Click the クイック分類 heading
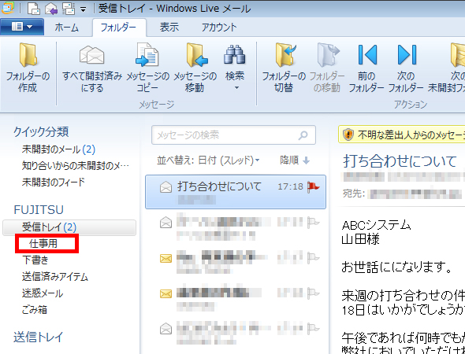 (x=41, y=131)
